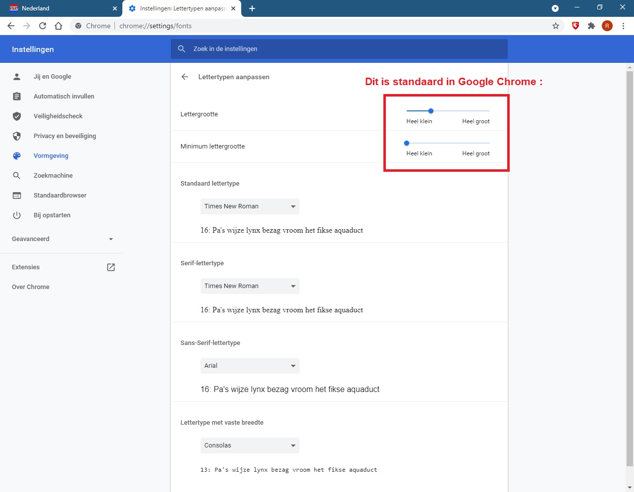The height and width of the screenshot is (492, 634).
Task: Expand the Geavanceerd section
Action: tap(62, 239)
